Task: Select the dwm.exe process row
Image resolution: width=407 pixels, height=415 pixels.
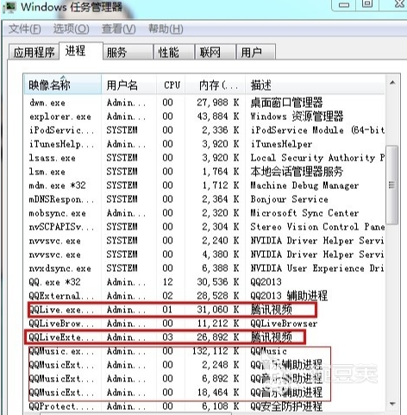Action: coord(204,103)
